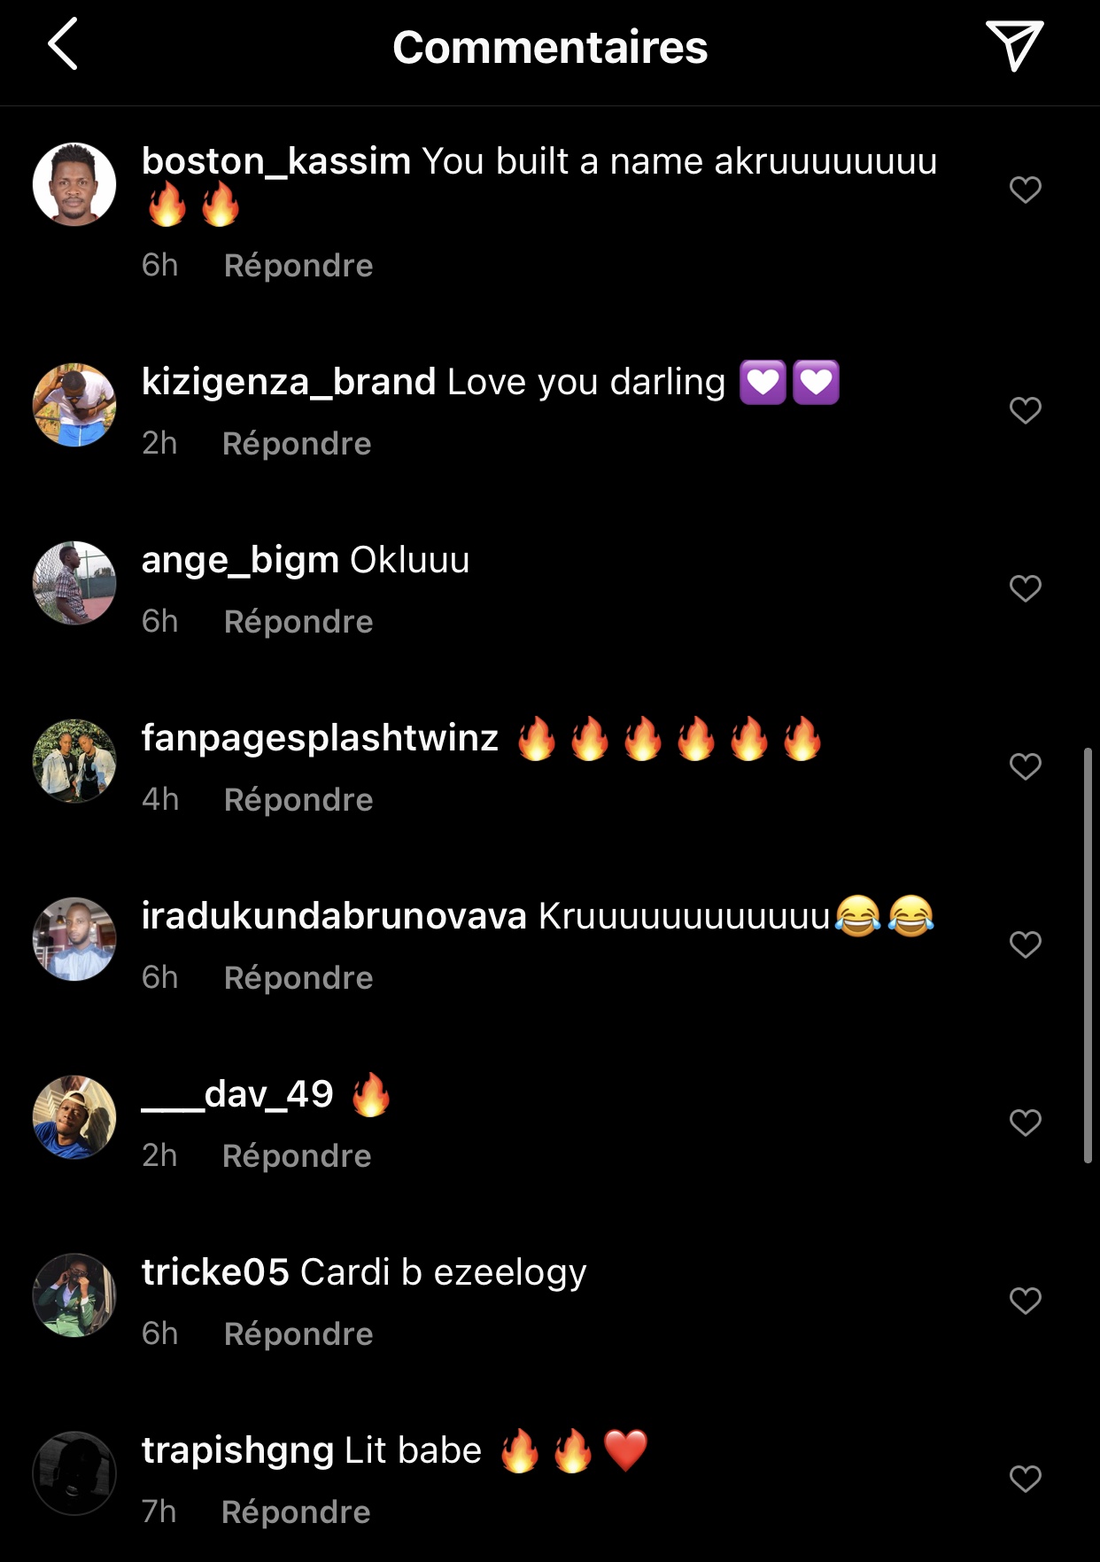The height and width of the screenshot is (1562, 1100).
Task: Open fanpagesplashtwinz profile via username
Action: (x=320, y=738)
